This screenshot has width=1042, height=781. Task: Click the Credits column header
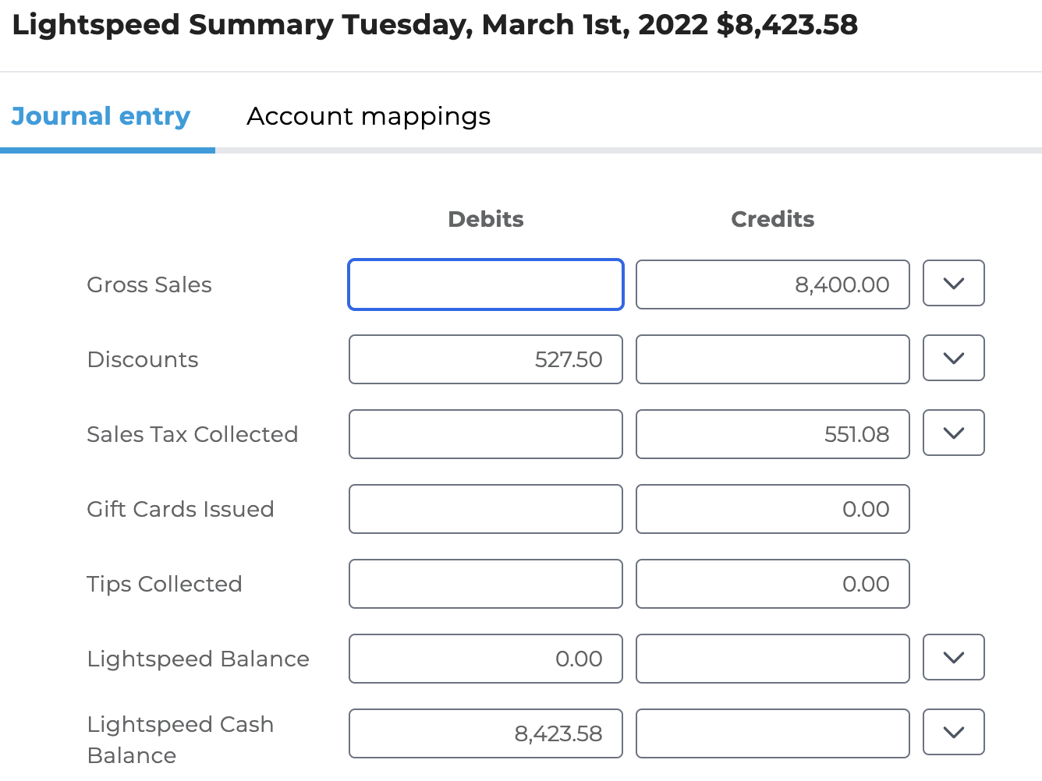[x=773, y=219]
